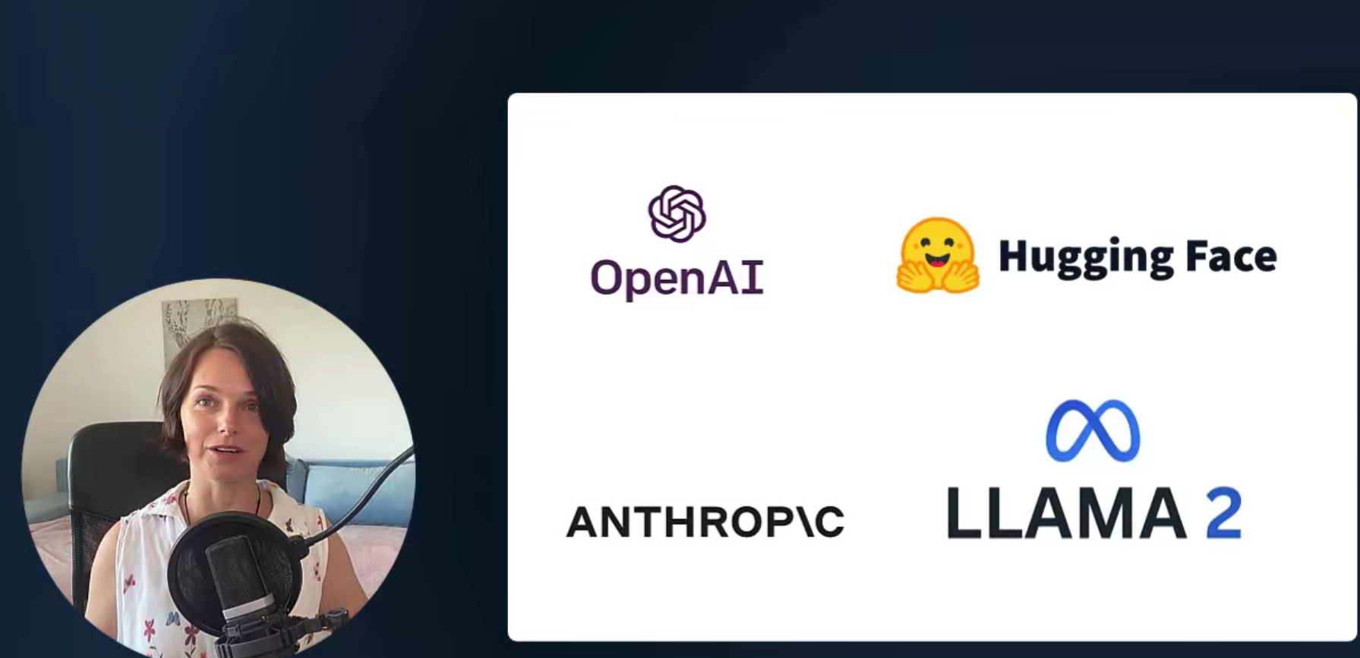Open the Anthropic wordmark logo
Screen dimensions: 1360x658
coord(705,522)
